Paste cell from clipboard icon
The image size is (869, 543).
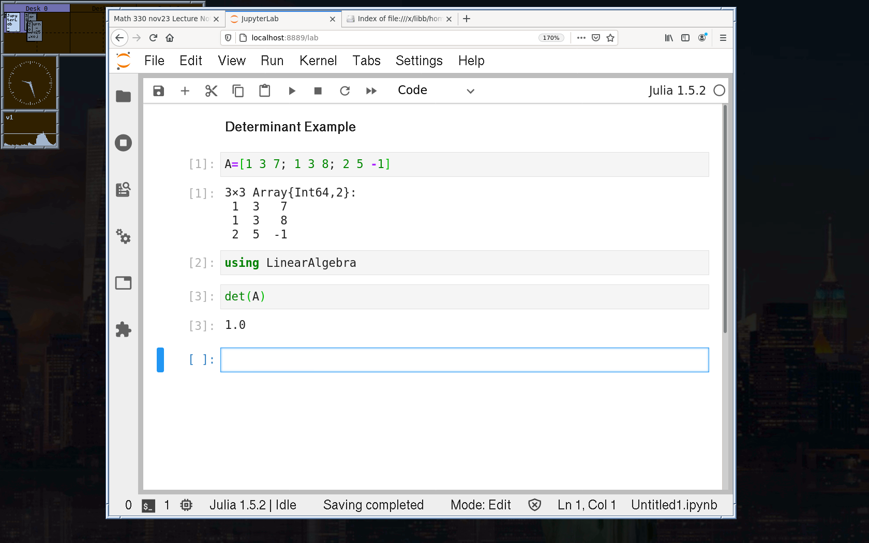tap(264, 91)
